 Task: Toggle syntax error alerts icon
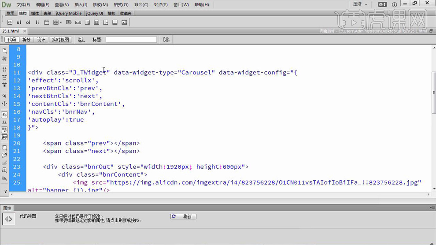tap(4, 137)
